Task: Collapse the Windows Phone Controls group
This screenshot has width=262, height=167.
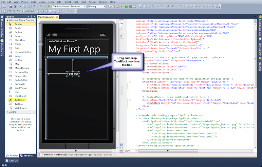Action: pos(7,20)
